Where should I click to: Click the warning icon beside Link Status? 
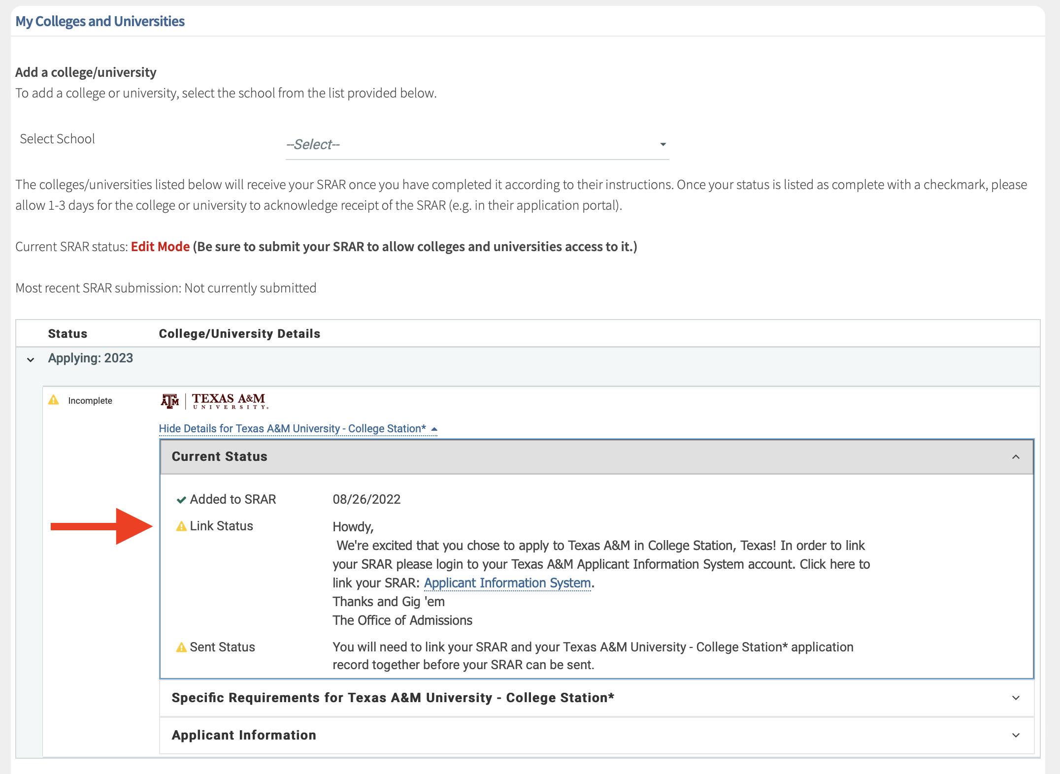point(181,526)
